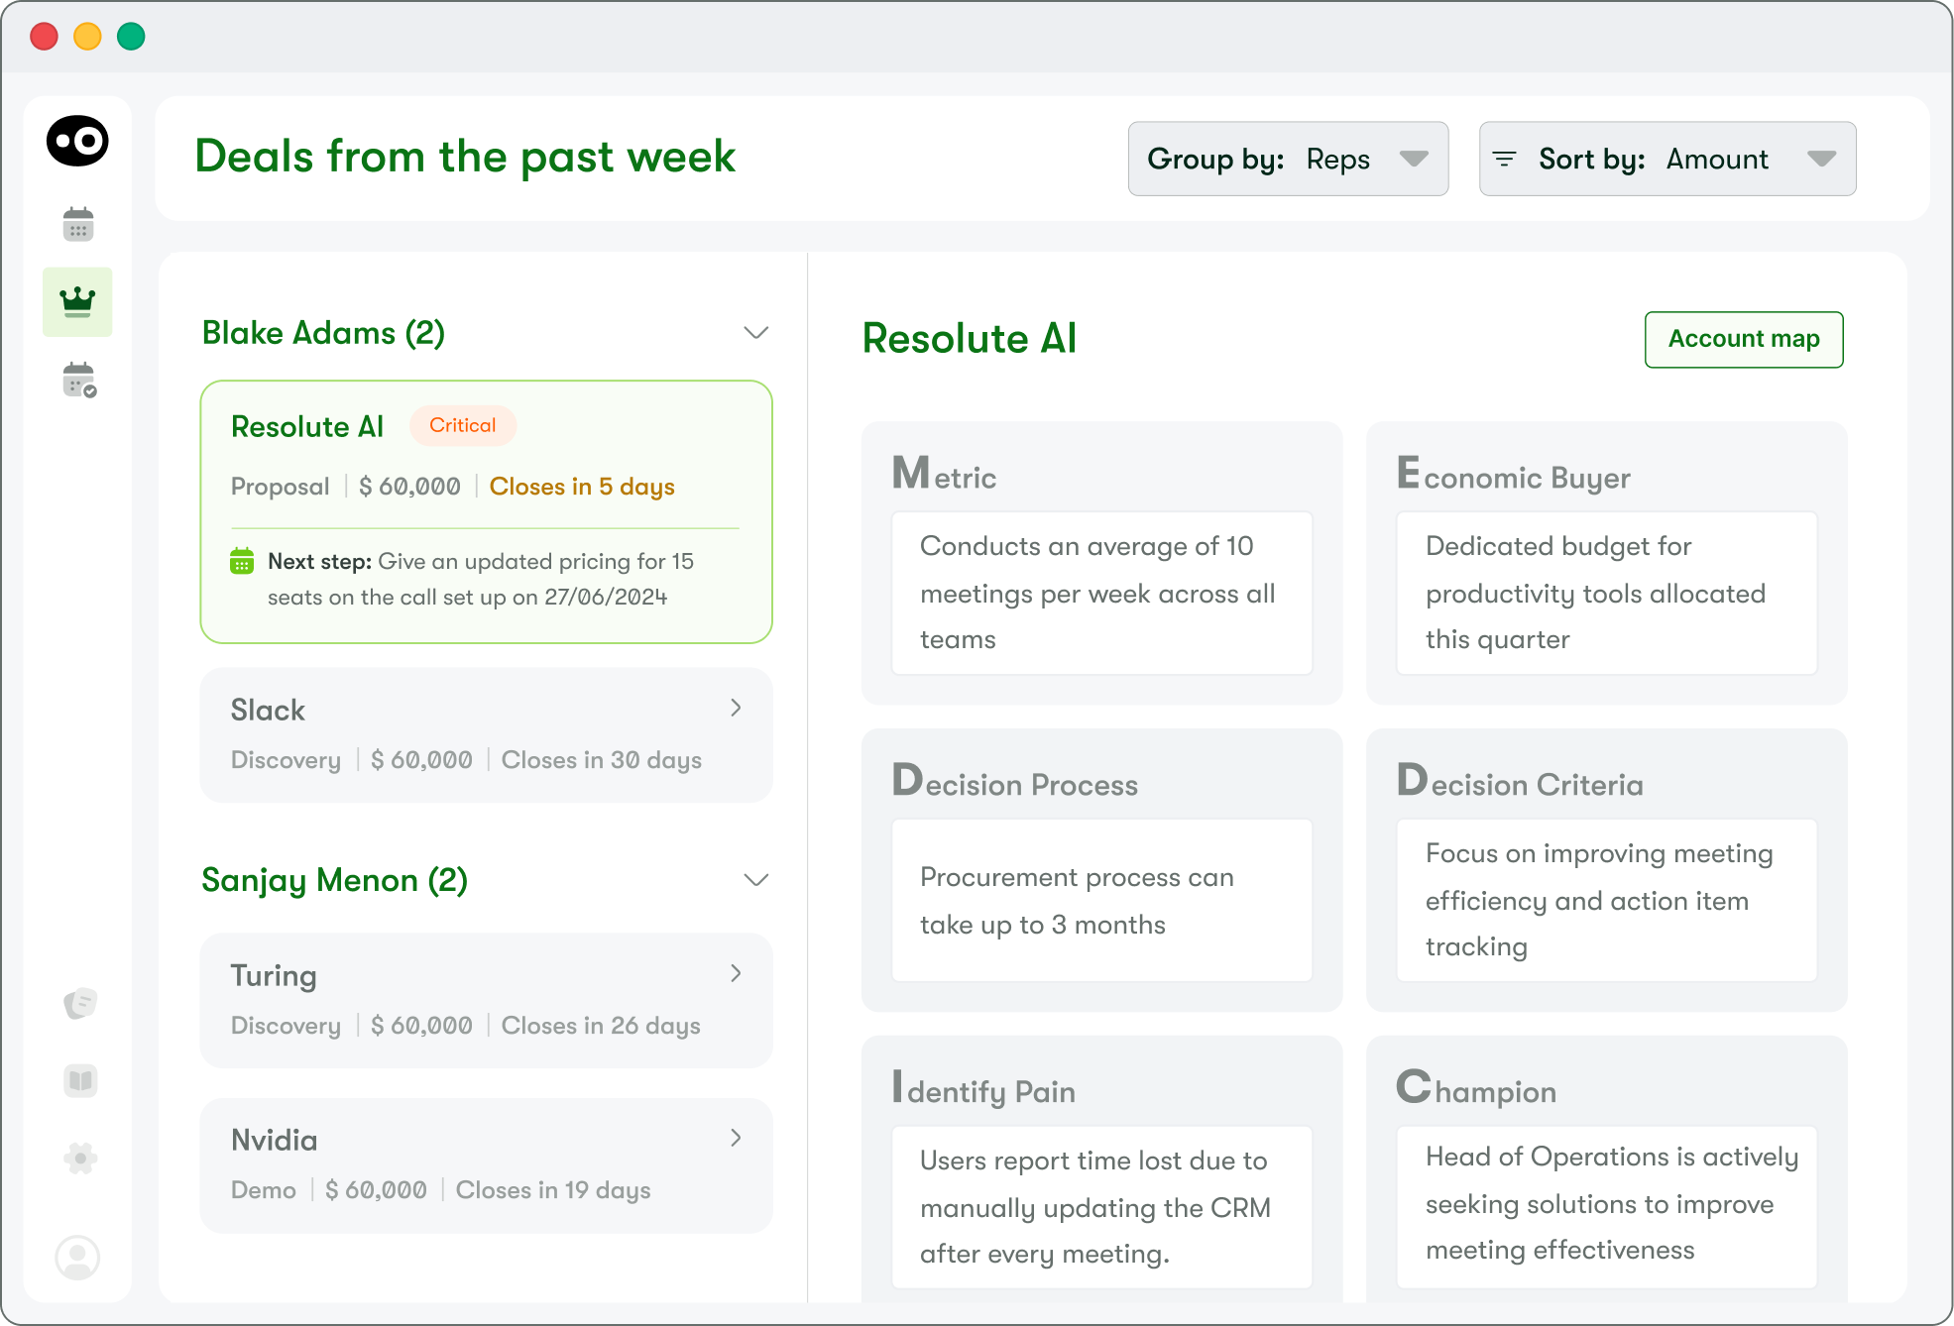The image size is (1954, 1326).
Task: Open the calendar with checkmark icon
Action: click(79, 380)
